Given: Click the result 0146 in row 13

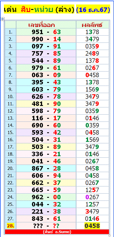Looking at the screenshot, I should point(92,118).
